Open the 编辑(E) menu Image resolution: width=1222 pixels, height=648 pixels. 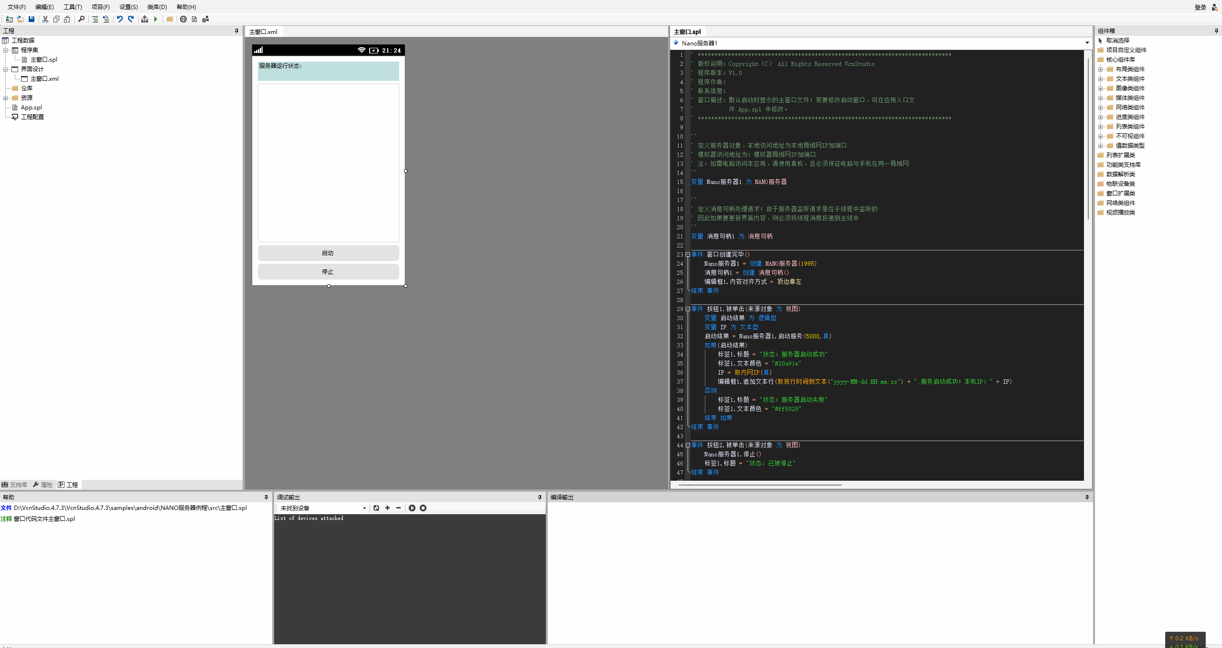(x=44, y=7)
